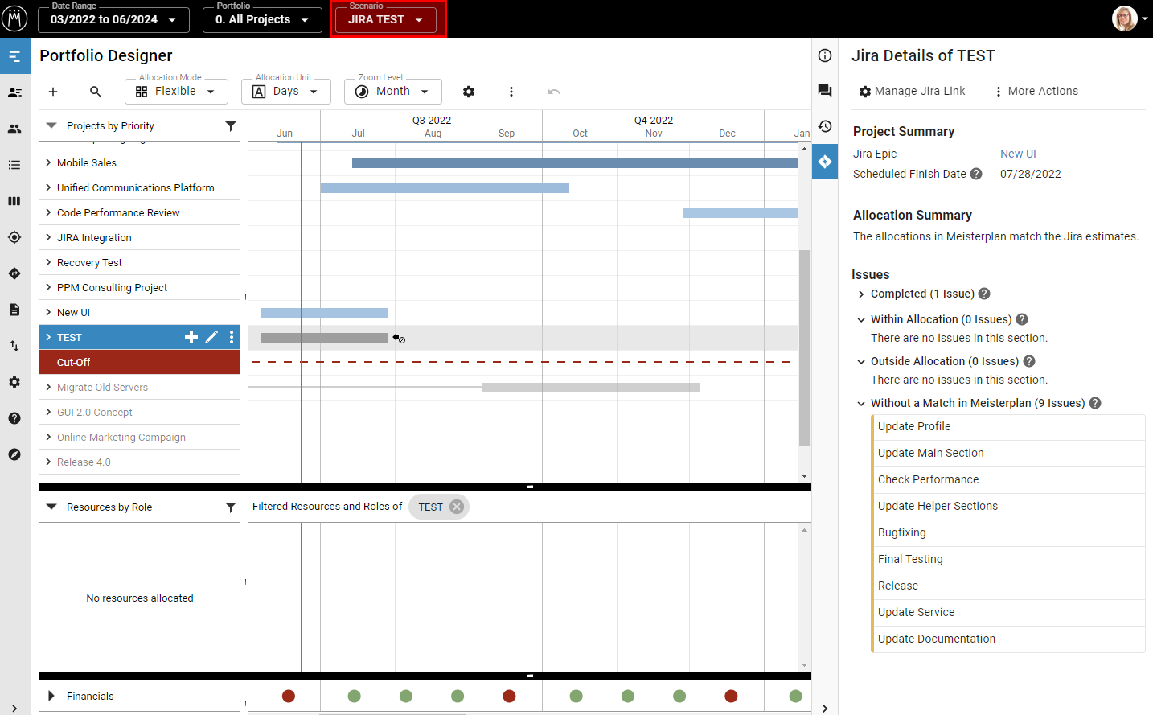Viewport: 1153px width, 715px height.
Task: Expand the Financials section
Action: [51, 696]
